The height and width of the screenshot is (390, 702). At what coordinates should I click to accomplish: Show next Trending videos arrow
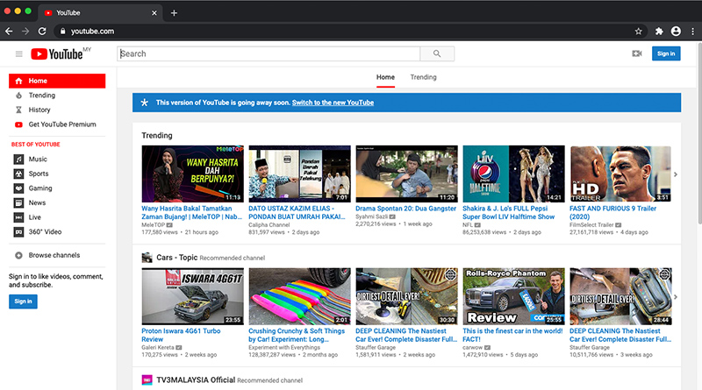(x=676, y=174)
